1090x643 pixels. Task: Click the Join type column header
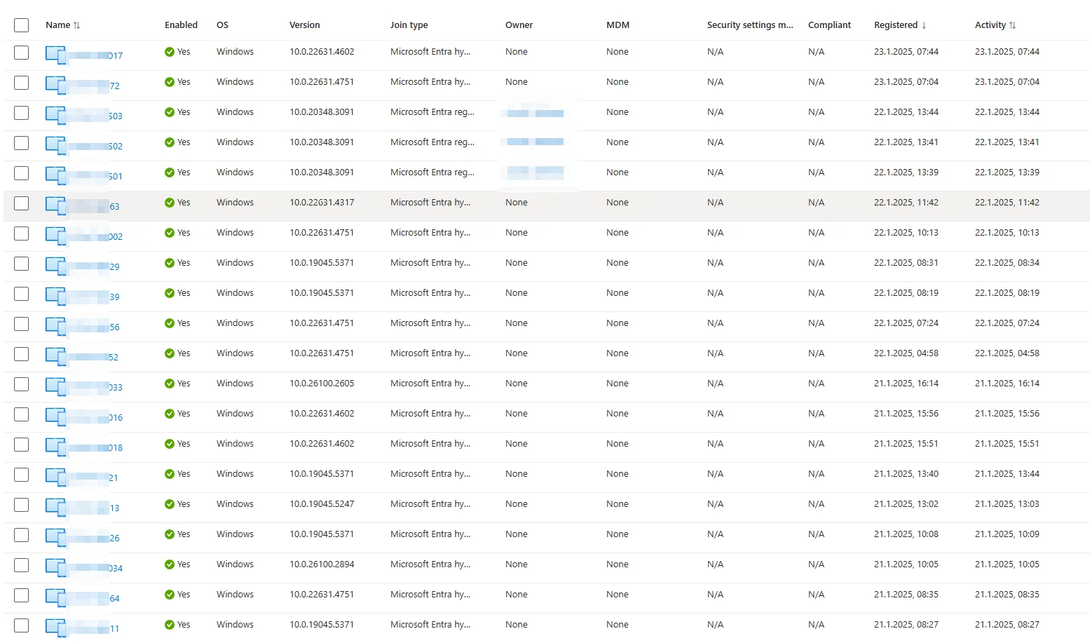point(409,25)
